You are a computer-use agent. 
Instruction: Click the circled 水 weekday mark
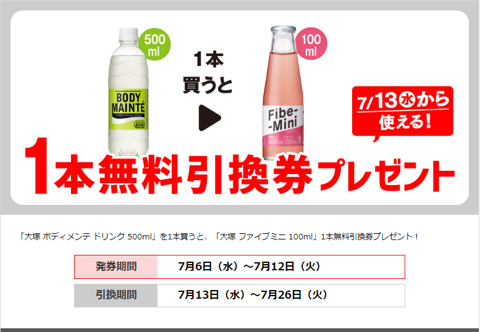click(x=406, y=100)
